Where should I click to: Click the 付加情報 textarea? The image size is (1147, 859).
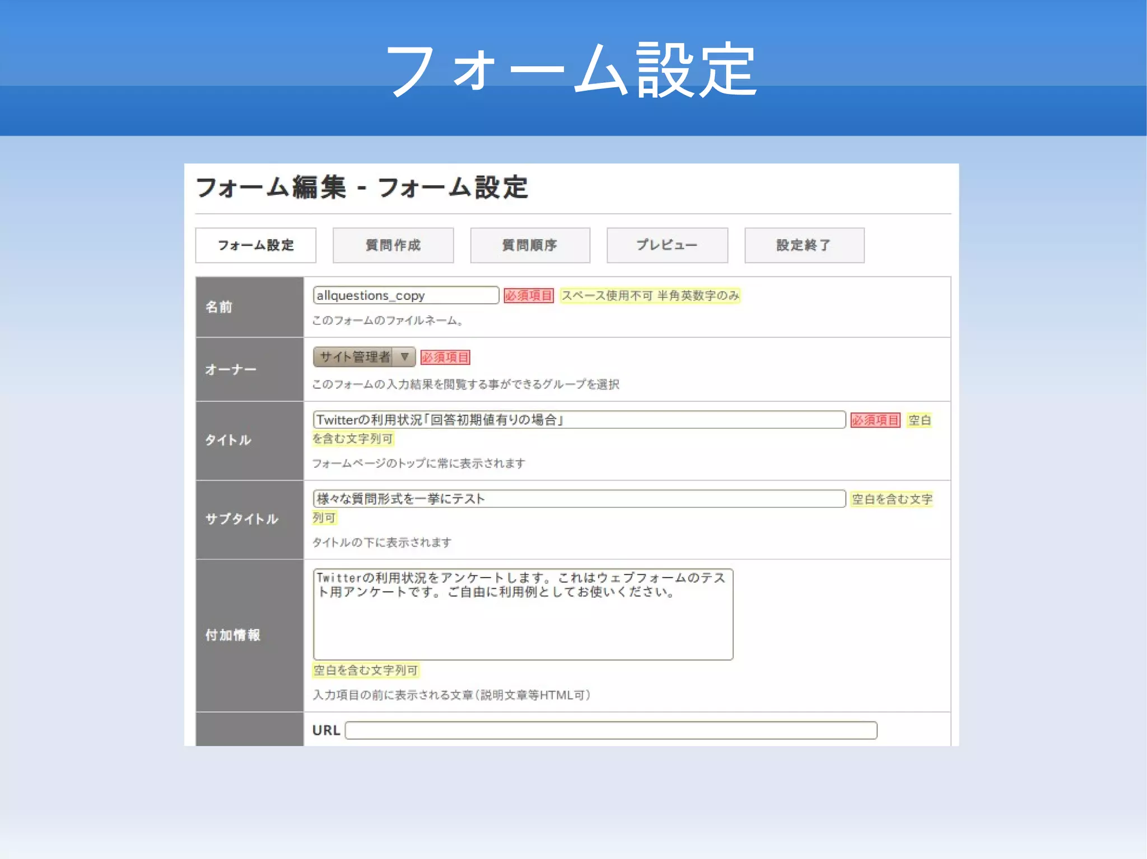tap(523, 614)
